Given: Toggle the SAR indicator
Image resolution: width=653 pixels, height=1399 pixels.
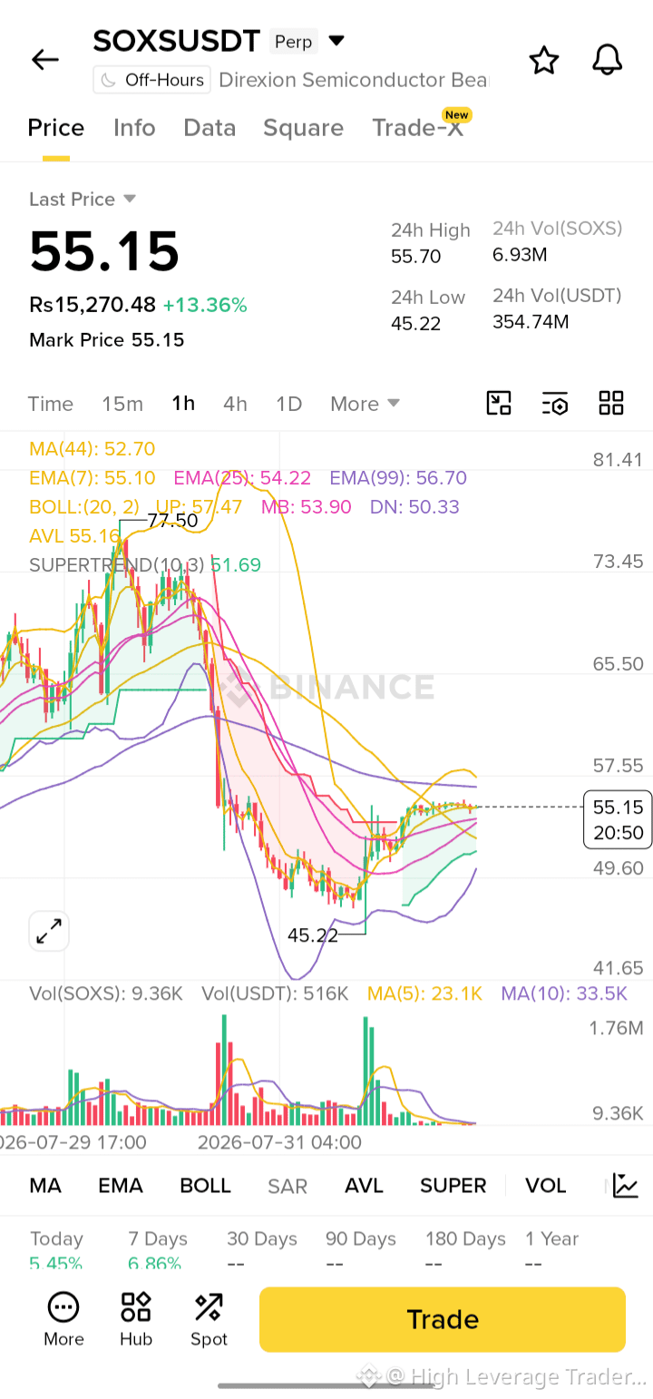Looking at the screenshot, I should click(288, 1186).
